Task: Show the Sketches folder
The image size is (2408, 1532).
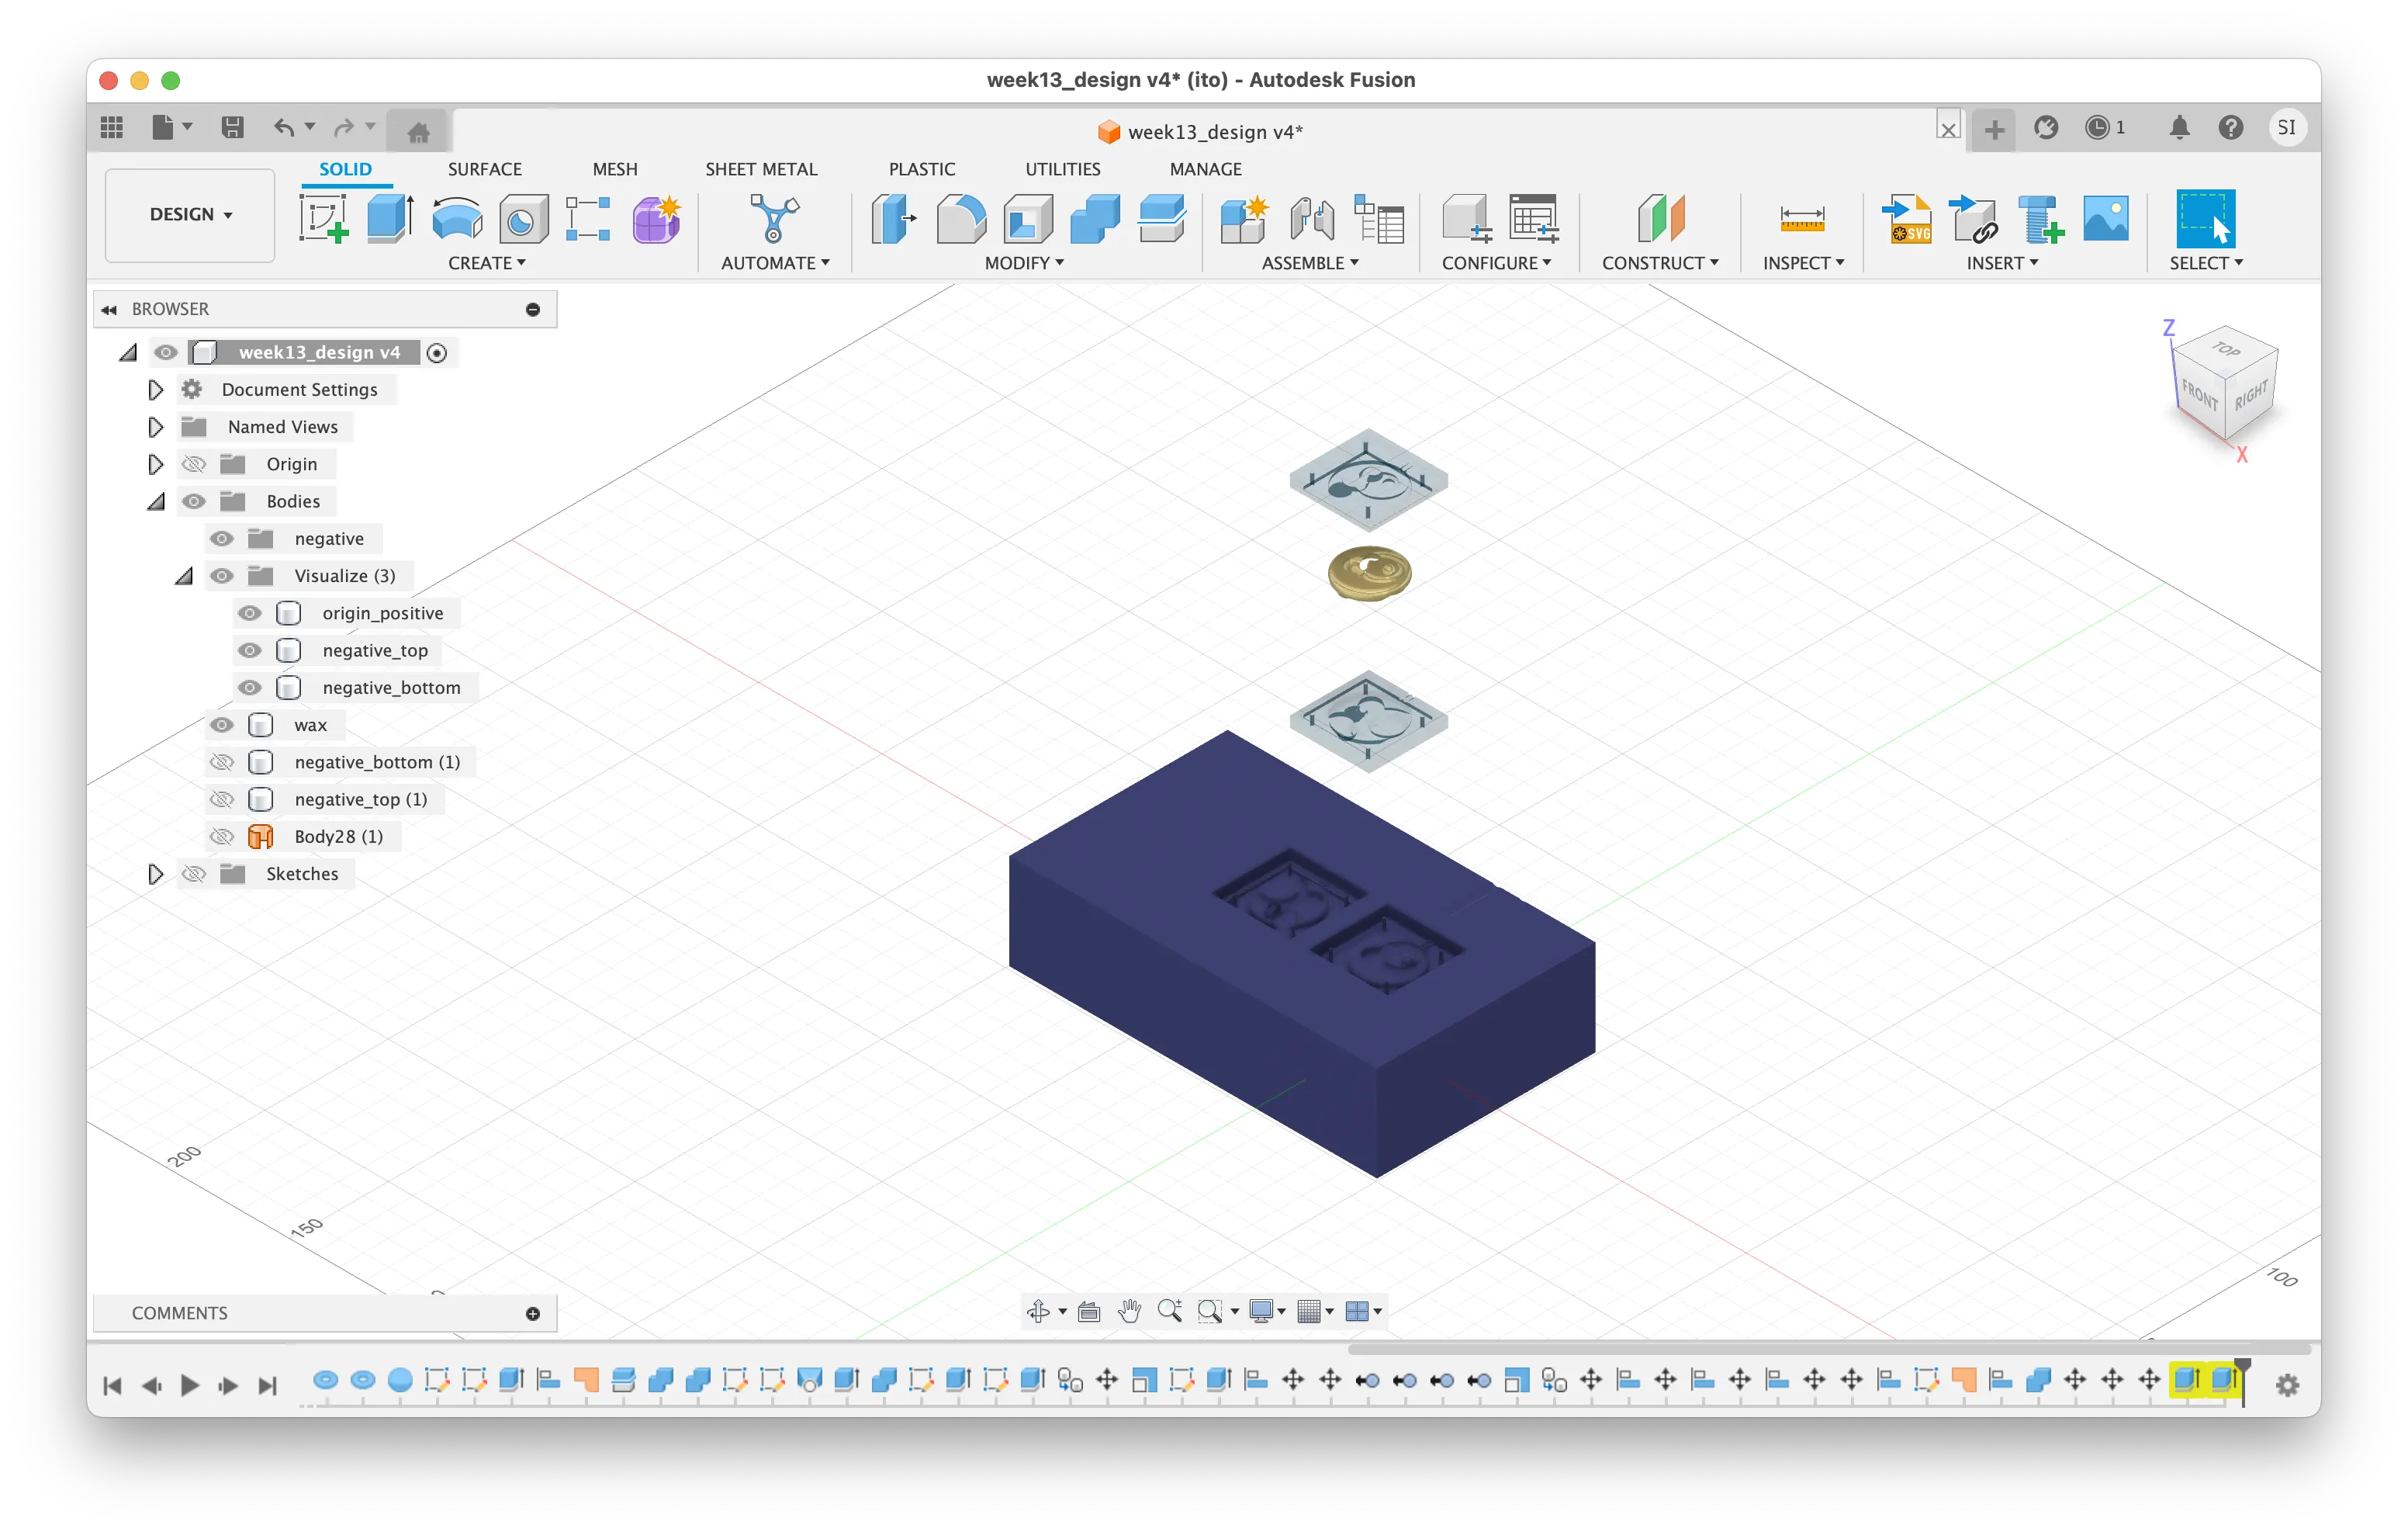Action: tap(194, 874)
